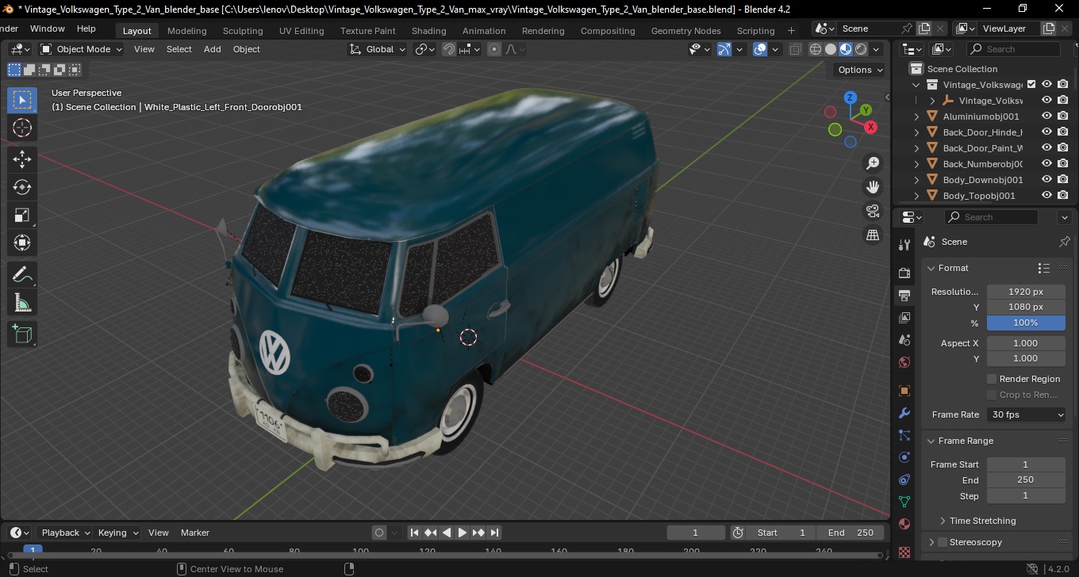Image resolution: width=1079 pixels, height=577 pixels.
Task: Open the Modifiers properties tab
Action: (x=904, y=413)
